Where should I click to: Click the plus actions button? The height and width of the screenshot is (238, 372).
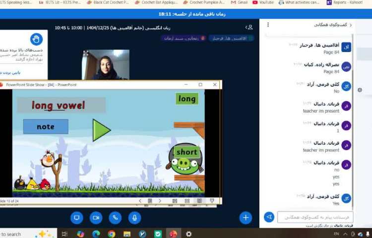tap(246, 218)
